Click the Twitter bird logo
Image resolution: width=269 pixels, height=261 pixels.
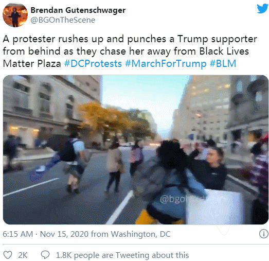(x=262, y=8)
